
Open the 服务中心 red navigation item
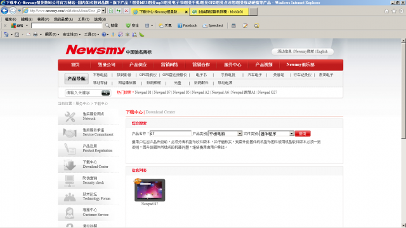233,65
